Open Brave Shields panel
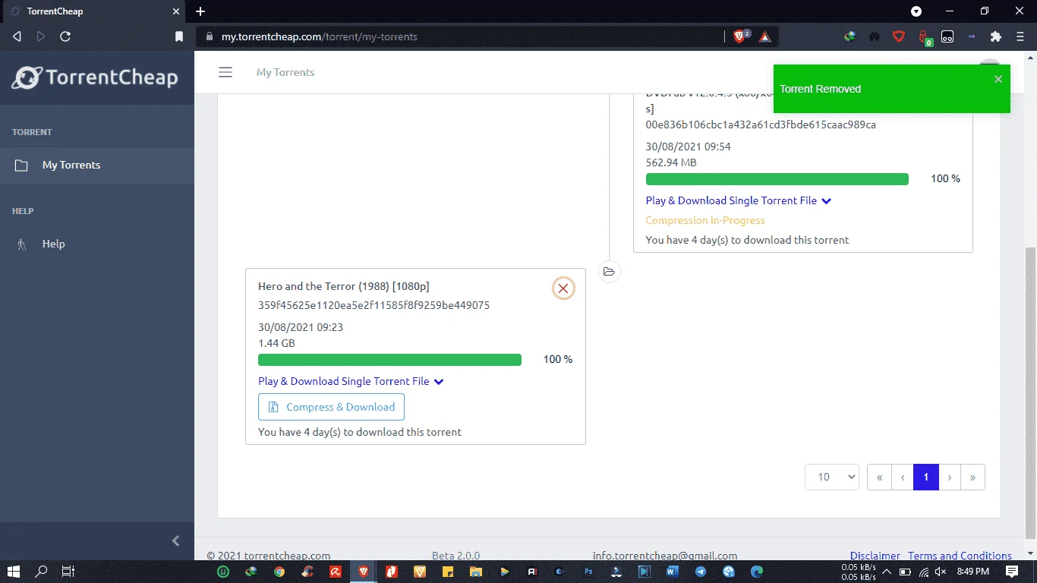Viewport: 1037px width, 583px height. (740, 36)
